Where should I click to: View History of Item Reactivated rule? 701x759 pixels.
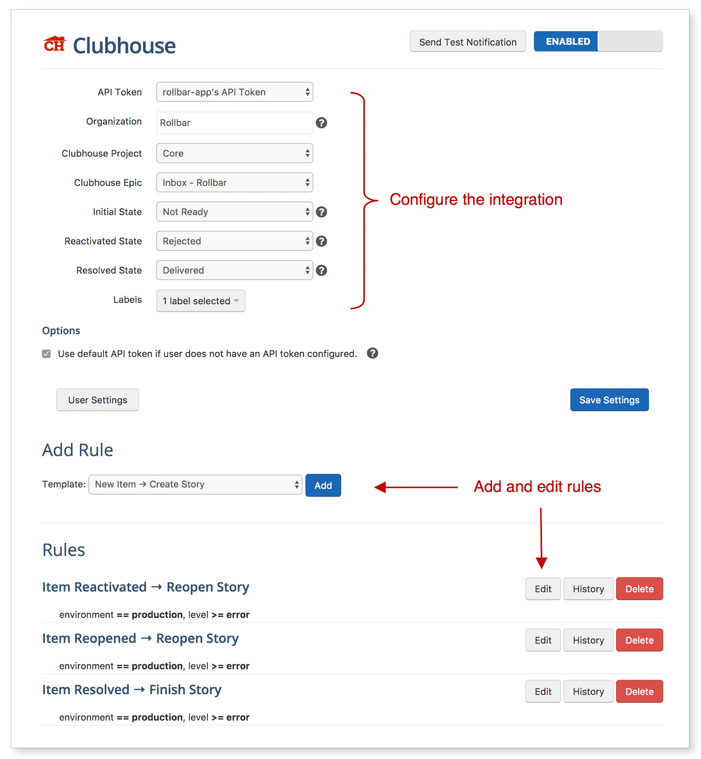(588, 589)
